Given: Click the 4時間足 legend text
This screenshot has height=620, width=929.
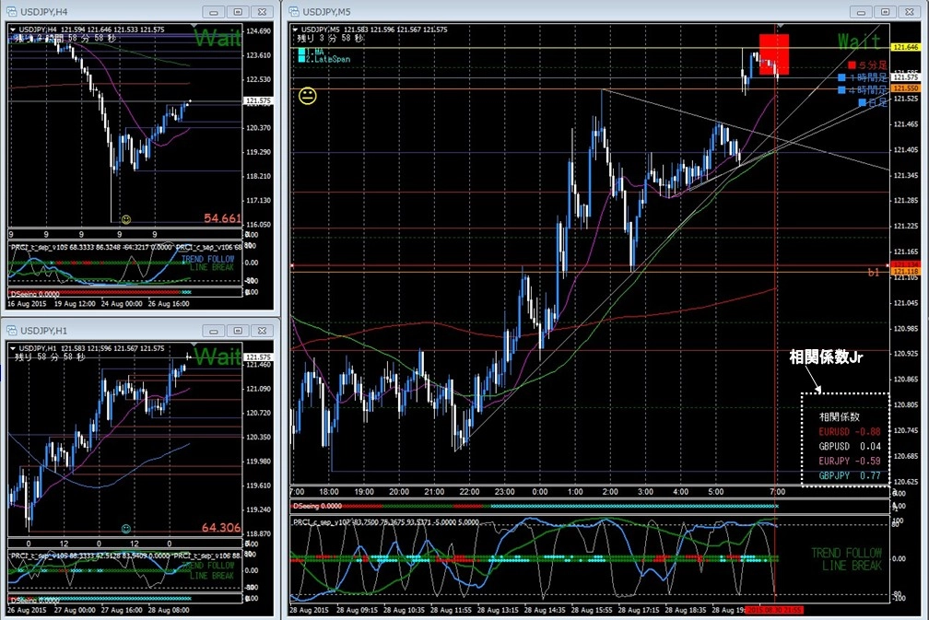Looking at the screenshot, I should click(x=867, y=90).
